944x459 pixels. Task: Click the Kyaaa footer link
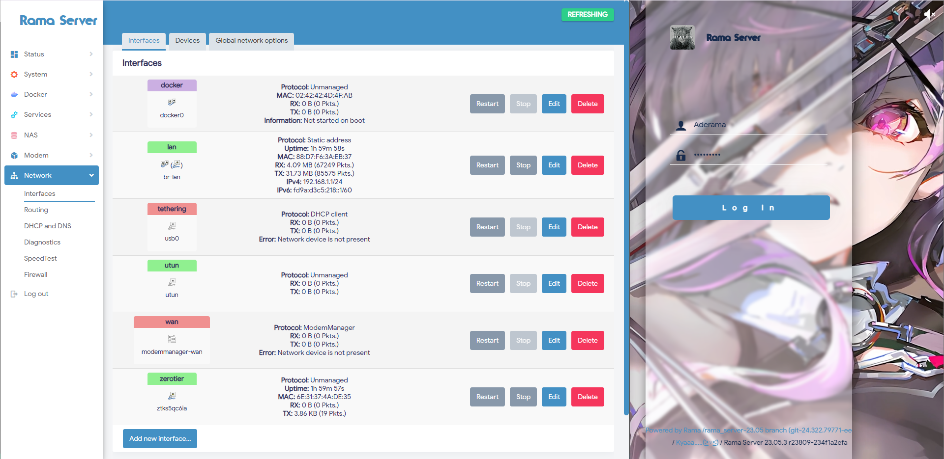[697, 442]
